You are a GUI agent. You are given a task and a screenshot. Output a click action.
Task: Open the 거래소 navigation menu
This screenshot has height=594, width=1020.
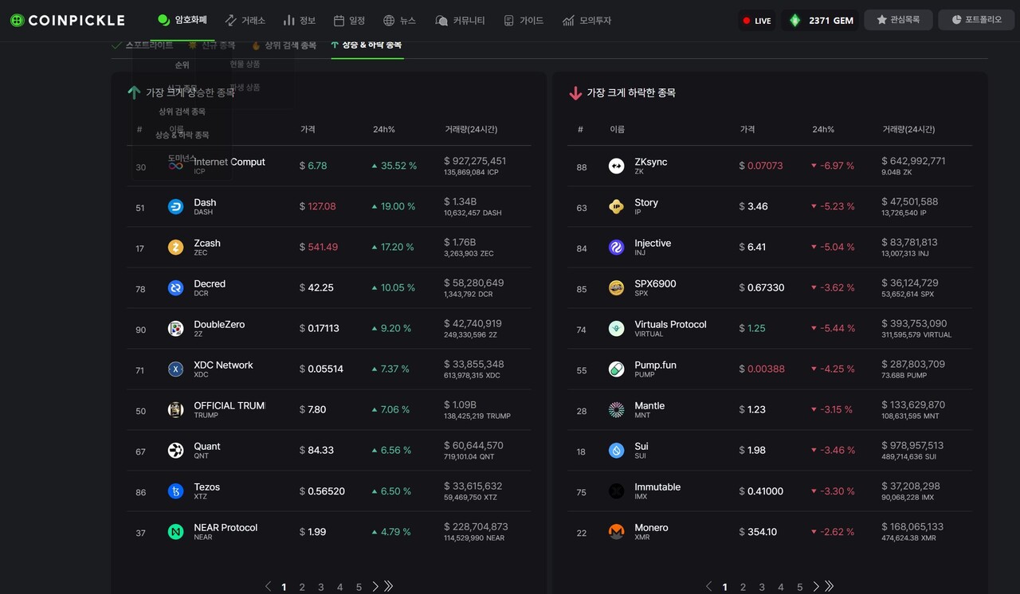coord(245,21)
